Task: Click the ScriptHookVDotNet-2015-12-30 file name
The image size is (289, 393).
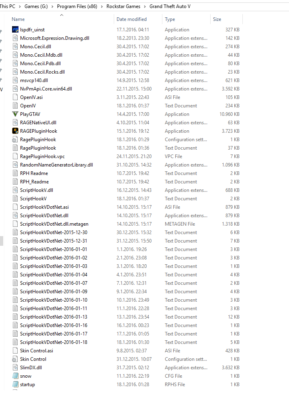Action: pyautogui.click(x=53, y=233)
